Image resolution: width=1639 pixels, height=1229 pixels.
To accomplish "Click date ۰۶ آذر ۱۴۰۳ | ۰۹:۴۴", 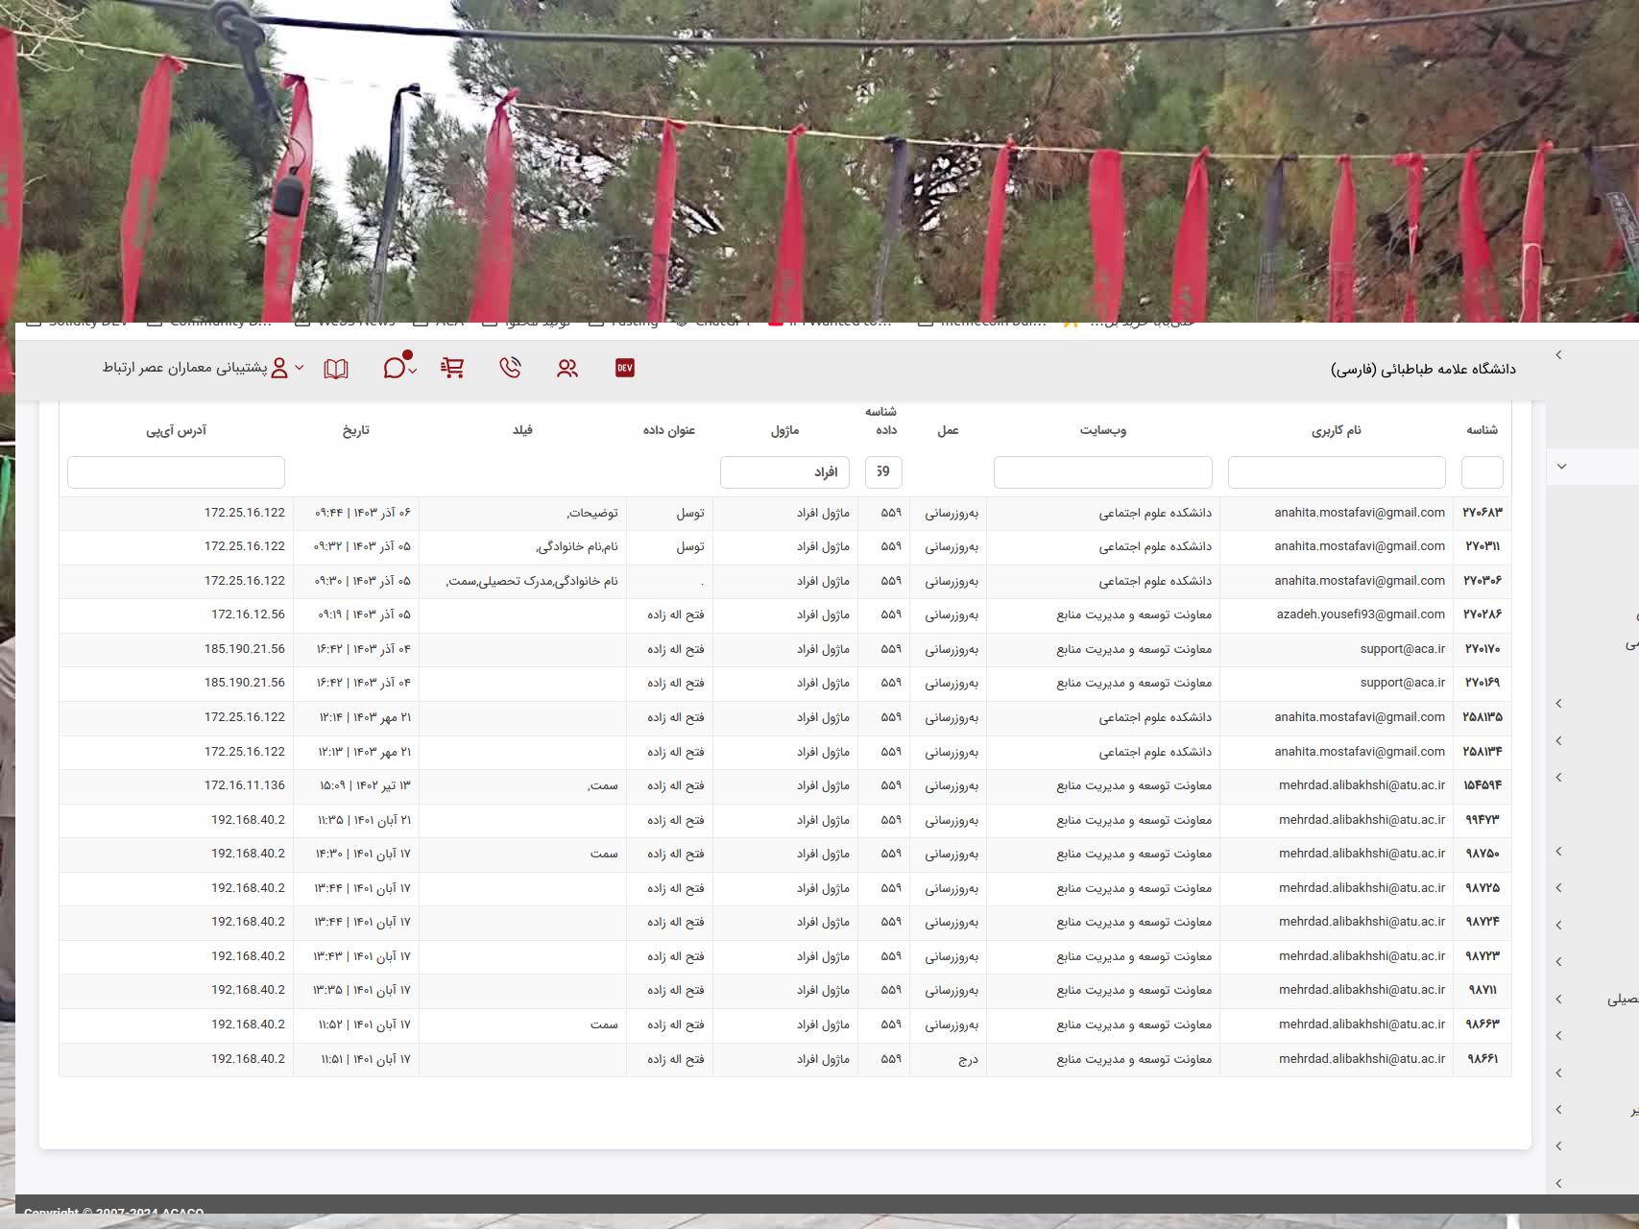I will [362, 513].
